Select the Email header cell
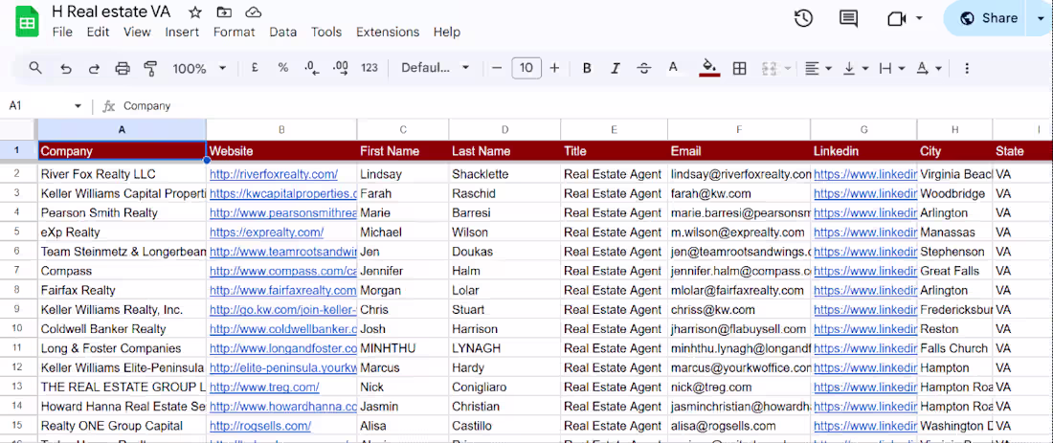1053x443 pixels. coord(739,151)
